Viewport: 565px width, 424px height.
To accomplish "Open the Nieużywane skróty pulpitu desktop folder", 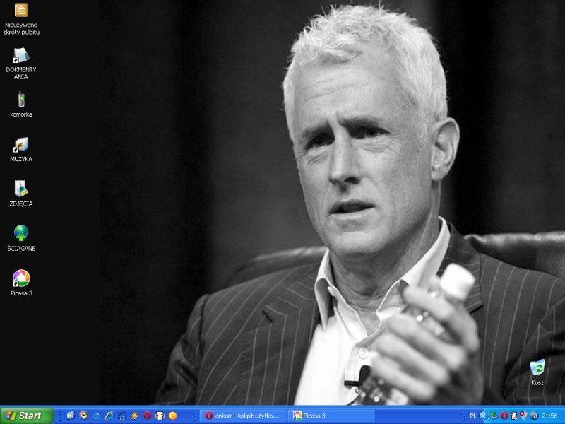I will point(21,11).
